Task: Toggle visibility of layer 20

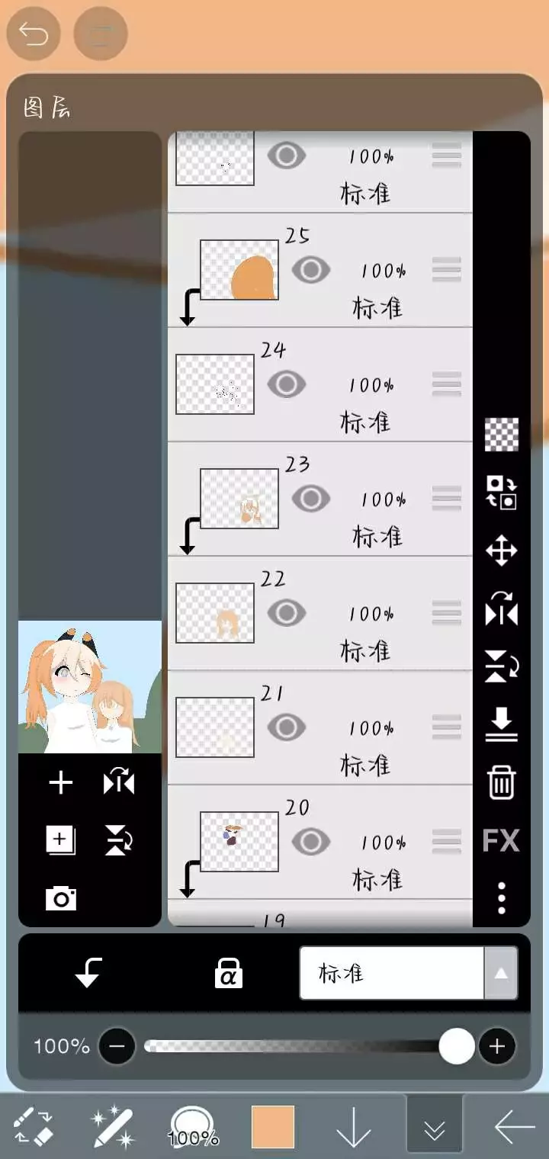Action: tap(310, 842)
